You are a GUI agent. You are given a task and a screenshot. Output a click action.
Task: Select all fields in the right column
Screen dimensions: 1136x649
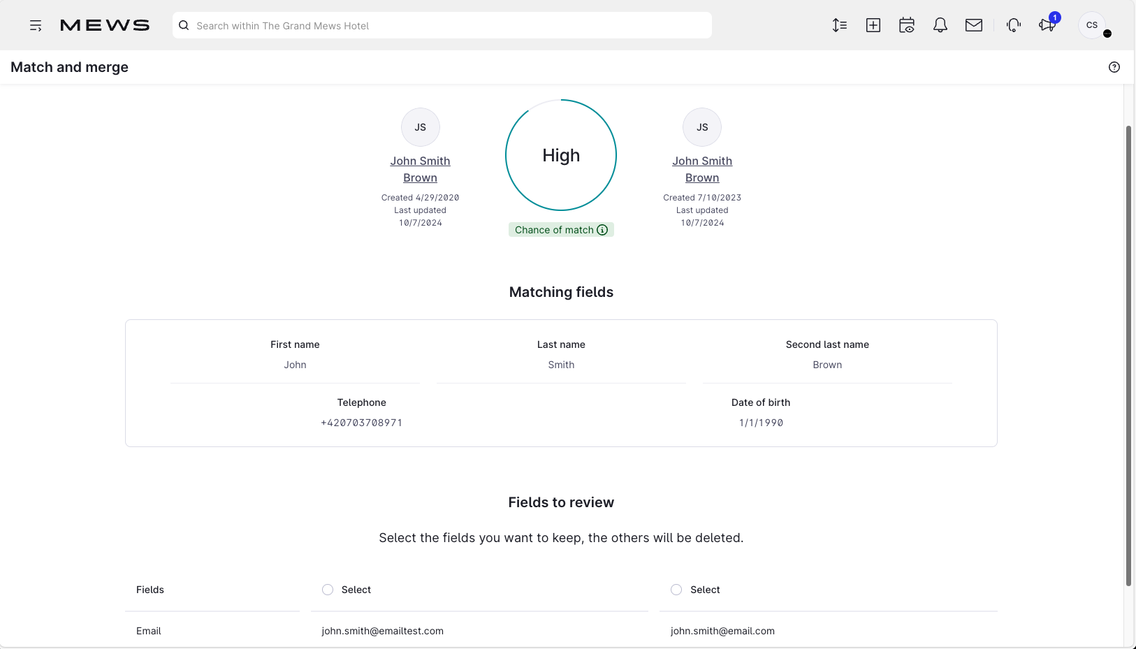click(x=676, y=590)
